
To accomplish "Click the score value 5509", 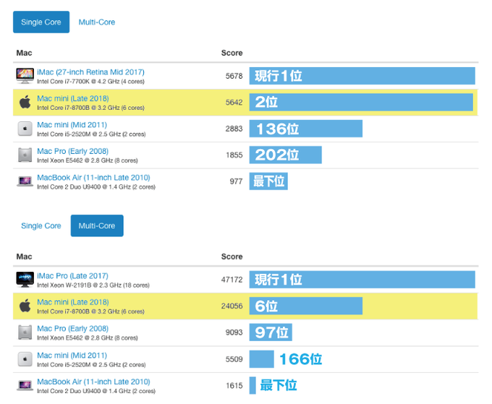I will (234, 359).
